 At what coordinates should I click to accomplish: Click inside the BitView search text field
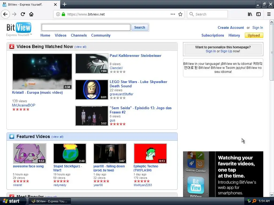(x=86, y=27)
